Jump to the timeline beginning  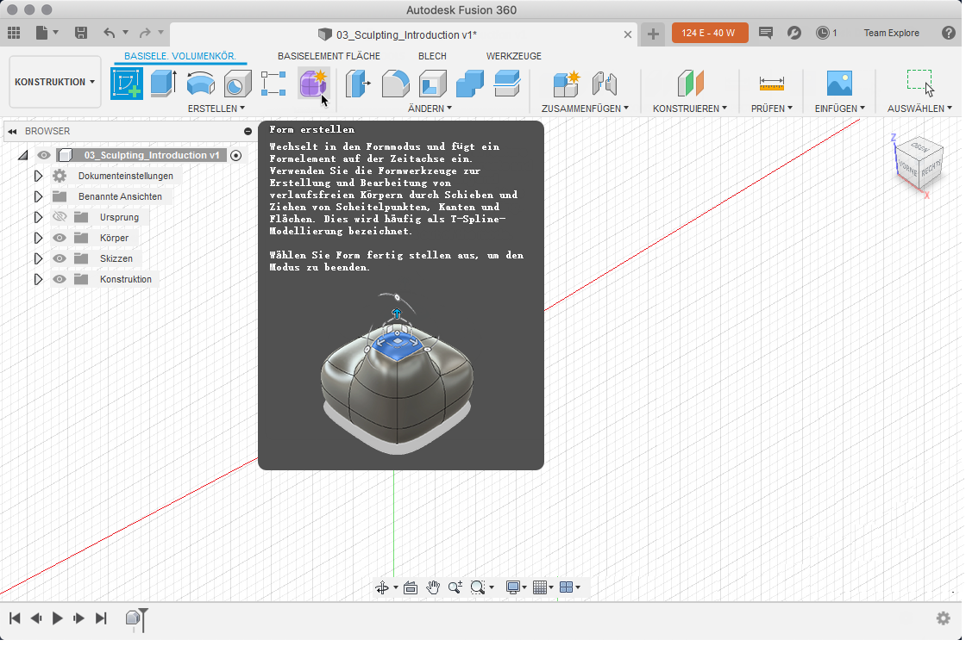pos(15,618)
